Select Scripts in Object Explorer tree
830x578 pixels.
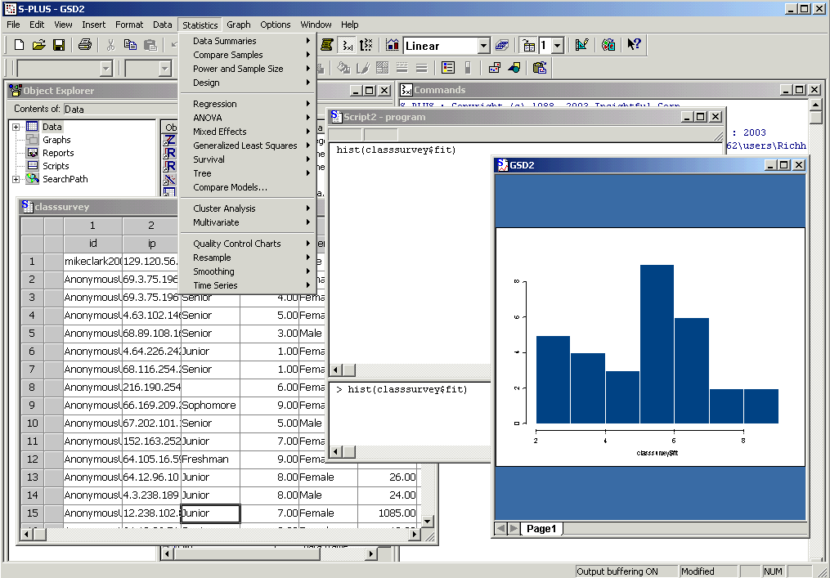[56, 166]
